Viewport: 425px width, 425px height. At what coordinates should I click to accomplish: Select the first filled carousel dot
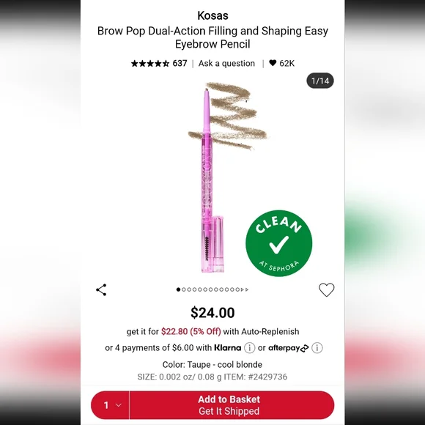click(x=178, y=289)
